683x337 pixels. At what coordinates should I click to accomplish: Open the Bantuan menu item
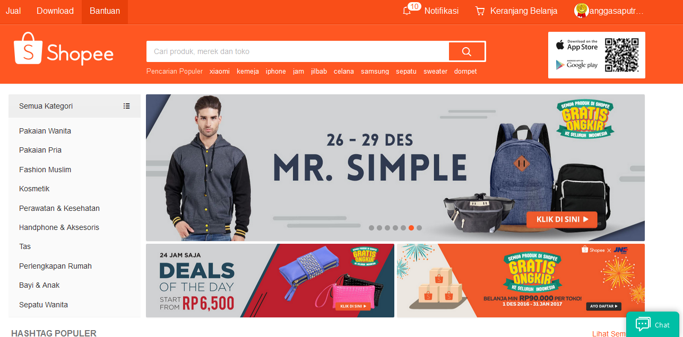[x=105, y=11]
